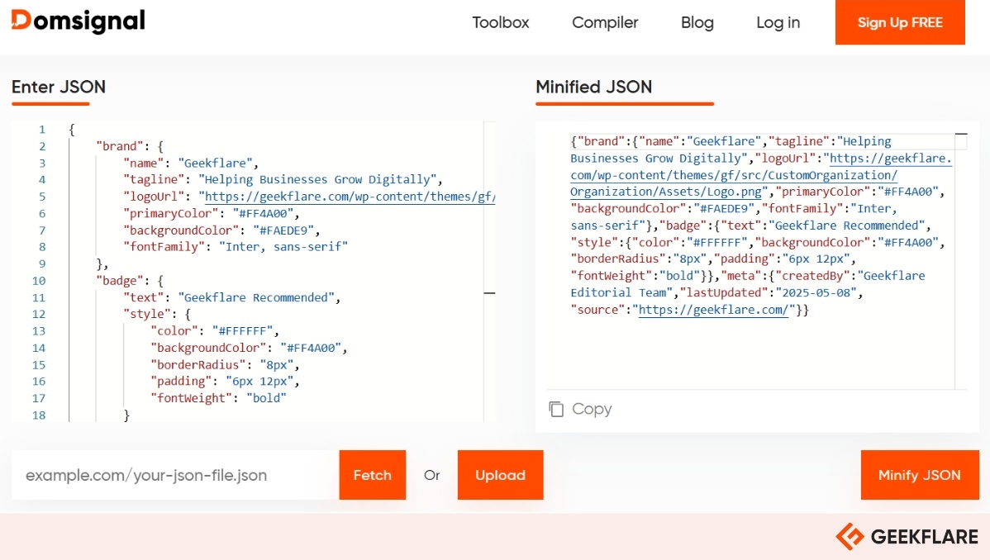Click line number 10 in the editor

pos(39,281)
